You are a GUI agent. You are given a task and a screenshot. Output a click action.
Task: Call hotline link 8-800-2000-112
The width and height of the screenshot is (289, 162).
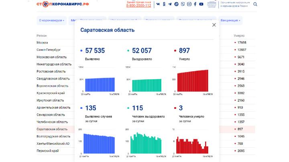point(139,6)
